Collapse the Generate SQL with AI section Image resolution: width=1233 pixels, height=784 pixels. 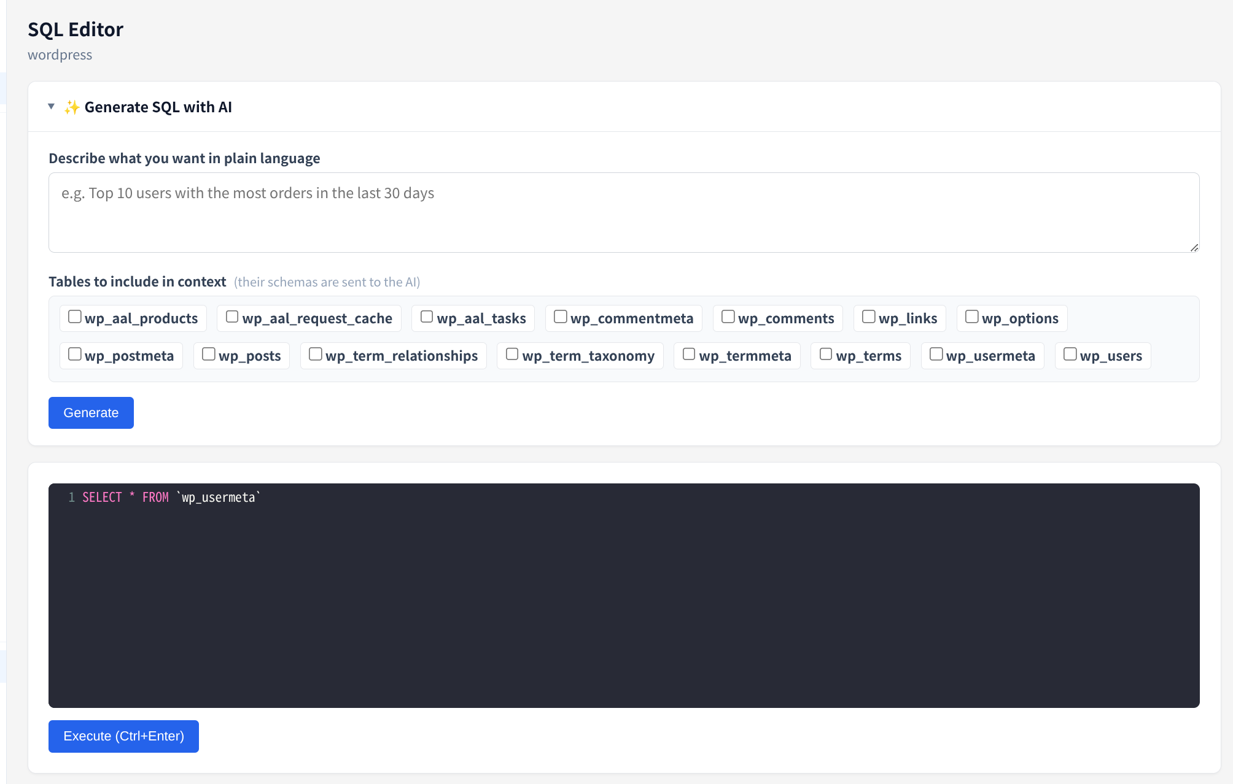tap(52, 106)
